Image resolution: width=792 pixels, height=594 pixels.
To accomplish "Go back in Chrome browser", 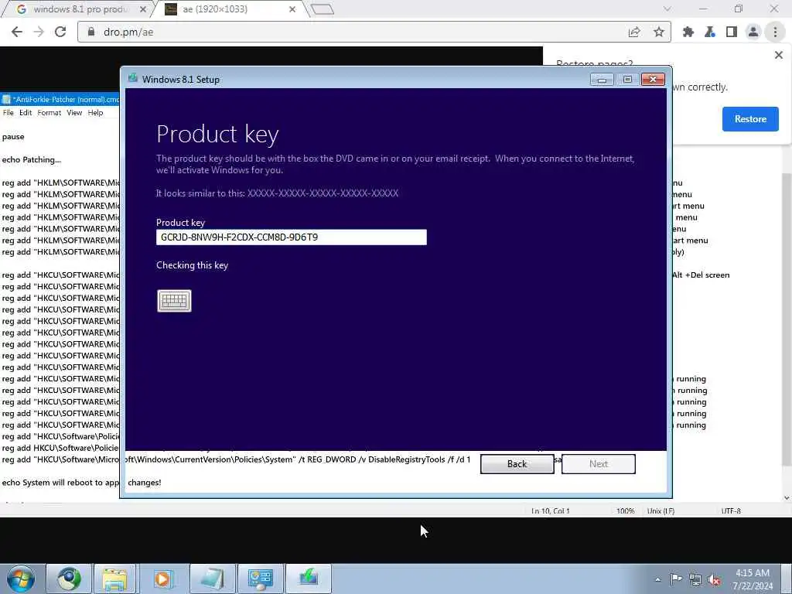I will click(x=17, y=32).
